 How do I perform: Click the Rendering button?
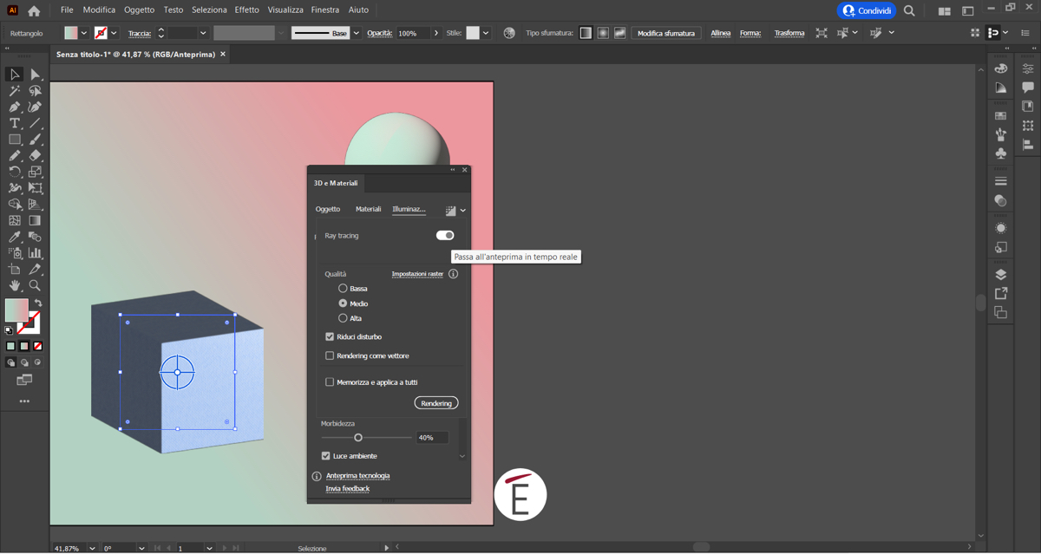pos(435,403)
